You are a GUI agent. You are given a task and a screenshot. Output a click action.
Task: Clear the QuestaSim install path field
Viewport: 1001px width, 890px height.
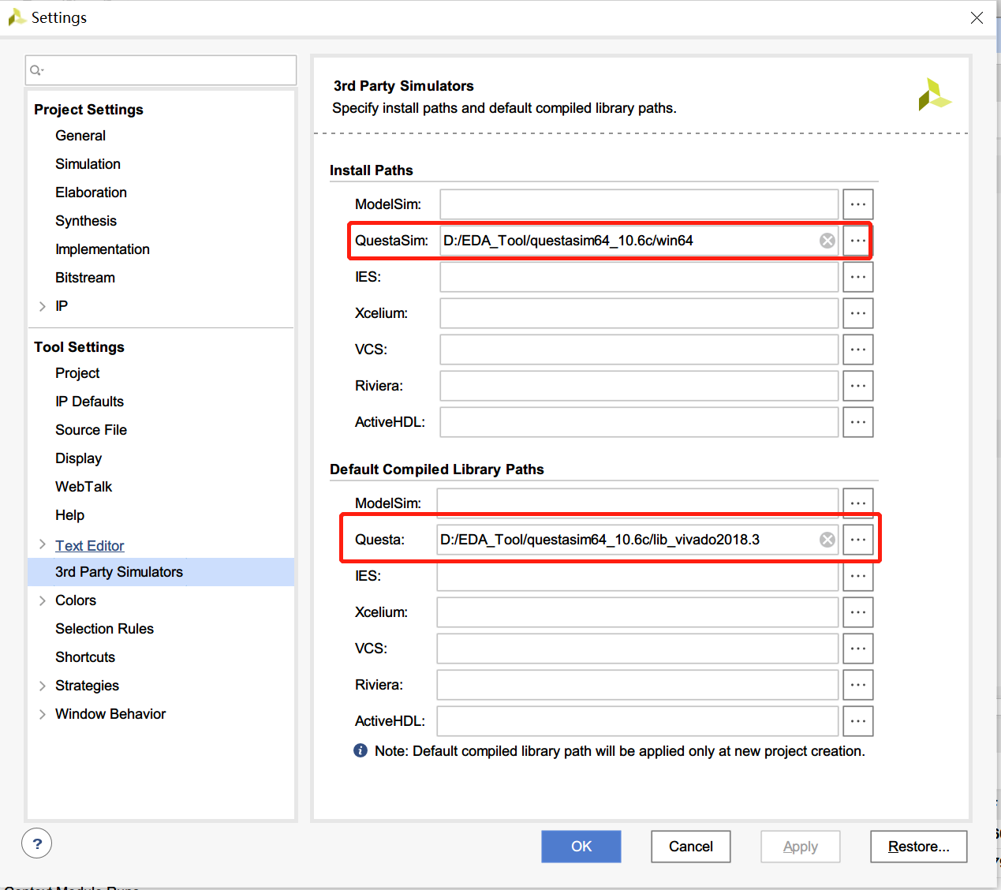pos(827,241)
